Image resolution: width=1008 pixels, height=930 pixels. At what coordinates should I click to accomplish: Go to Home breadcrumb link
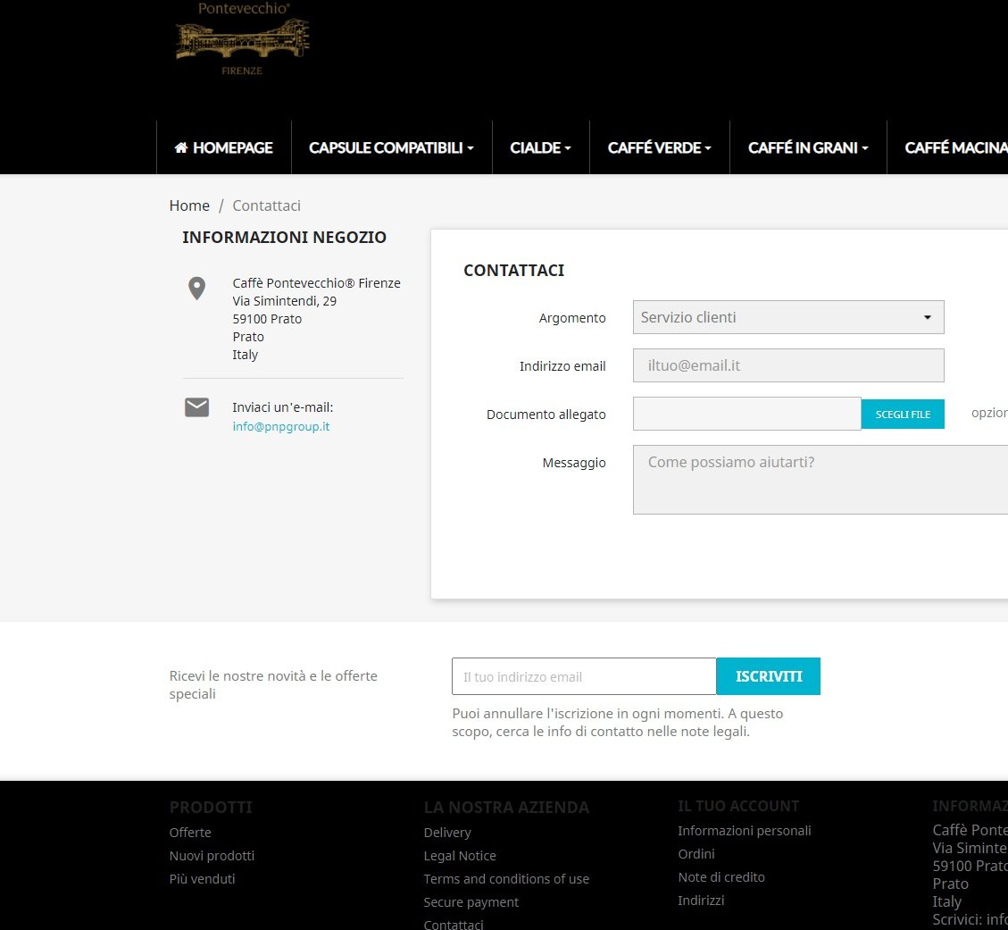click(189, 205)
